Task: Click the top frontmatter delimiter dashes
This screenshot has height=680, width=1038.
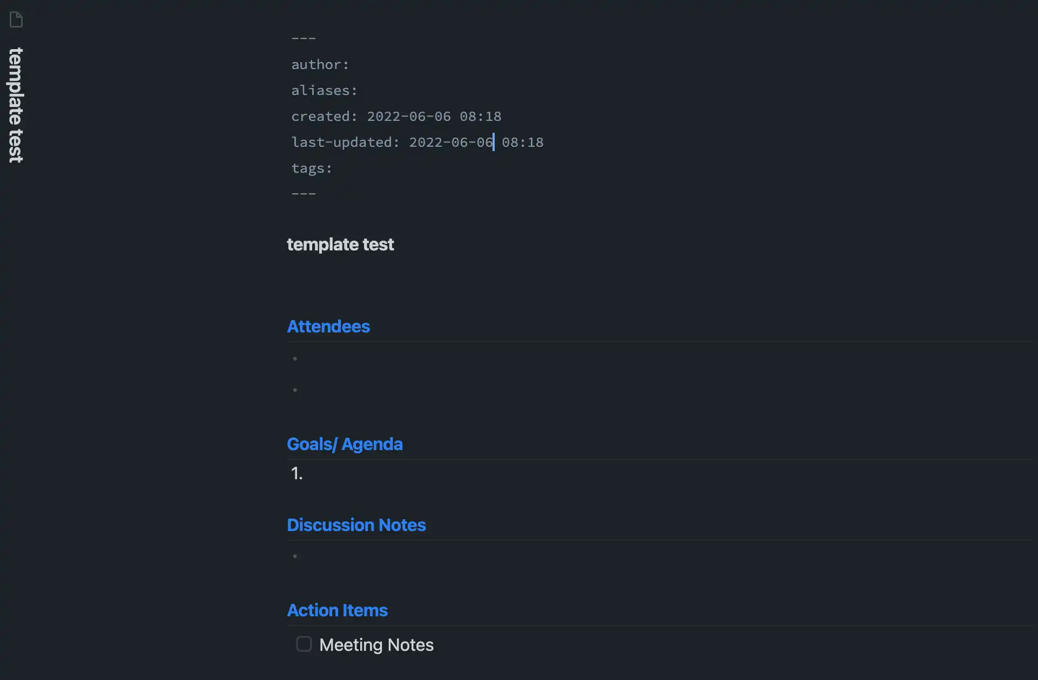Action: [x=304, y=37]
